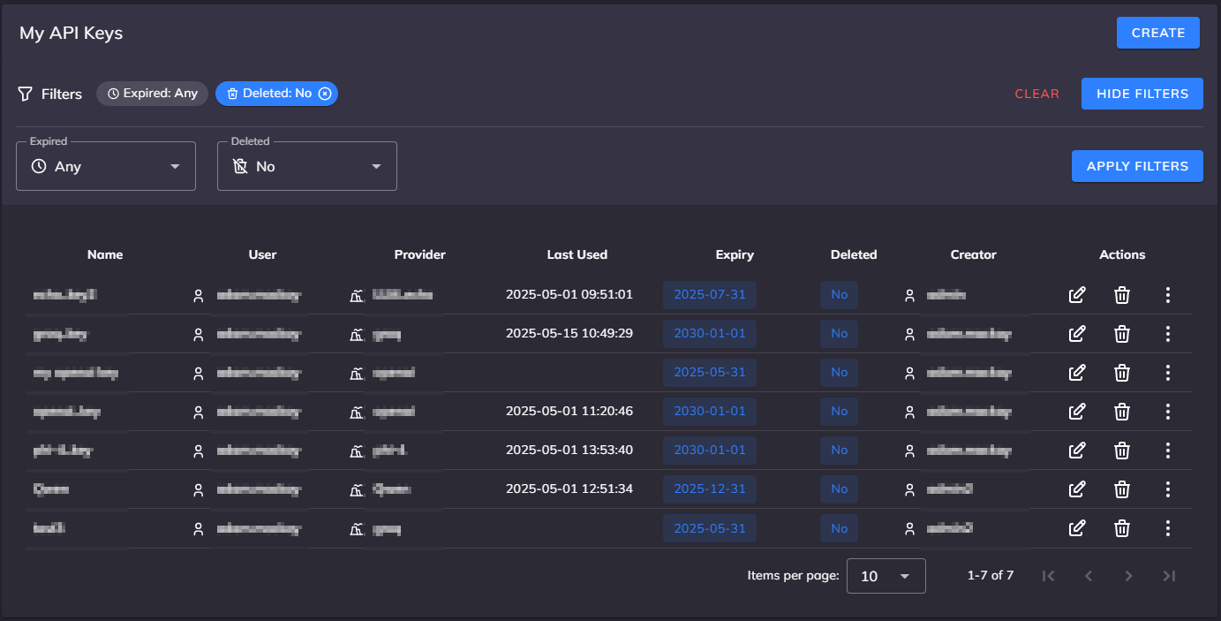Jump to the first page
This screenshot has height=621, width=1221.
coord(1049,576)
